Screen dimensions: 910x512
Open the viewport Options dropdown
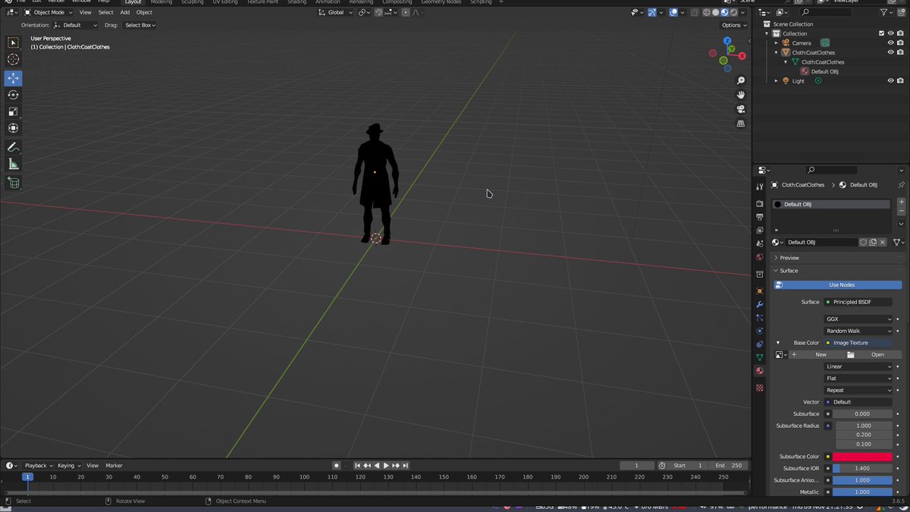733,25
